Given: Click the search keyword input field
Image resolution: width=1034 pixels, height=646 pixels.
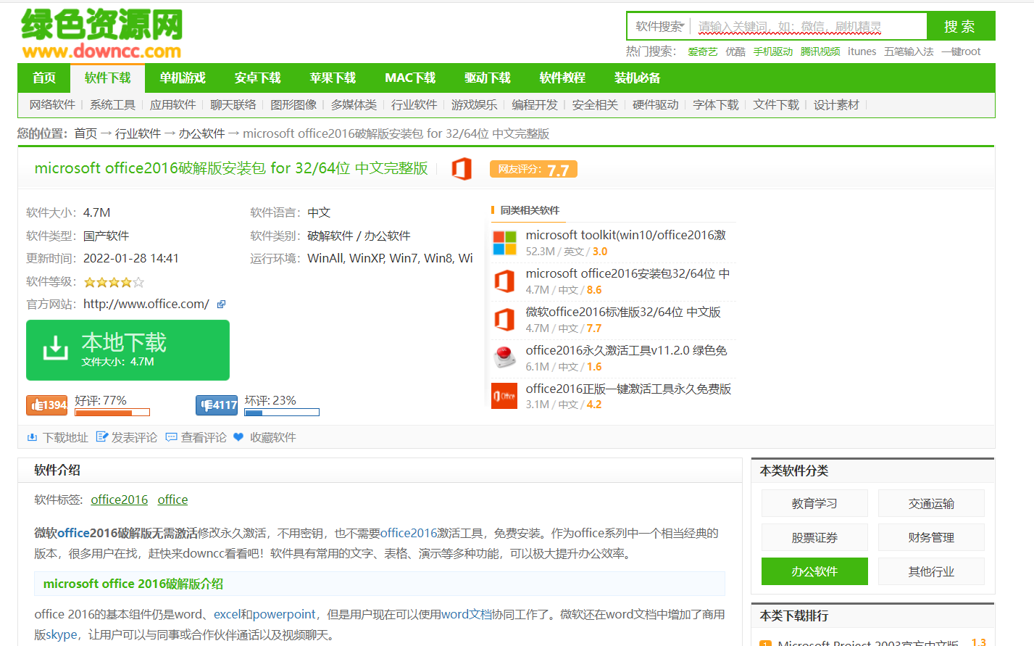Looking at the screenshot, I should 809,27.
